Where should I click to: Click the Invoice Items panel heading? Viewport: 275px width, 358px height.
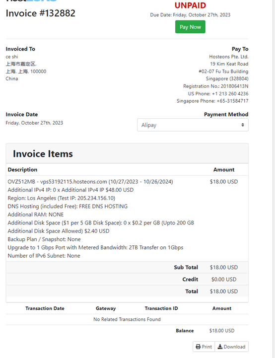click(x=43, y=153)
